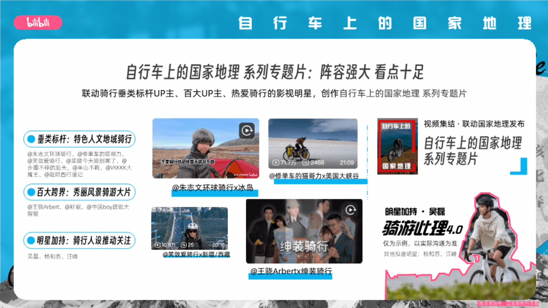This screenshot has width=548, height=308.
Task: Click replay icon on 绅装骑行 video thumbnail
Action: tap(350, 210)
